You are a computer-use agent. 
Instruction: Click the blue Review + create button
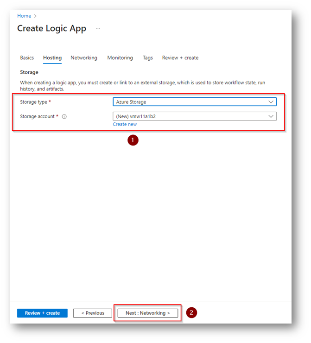click(42, 313)
